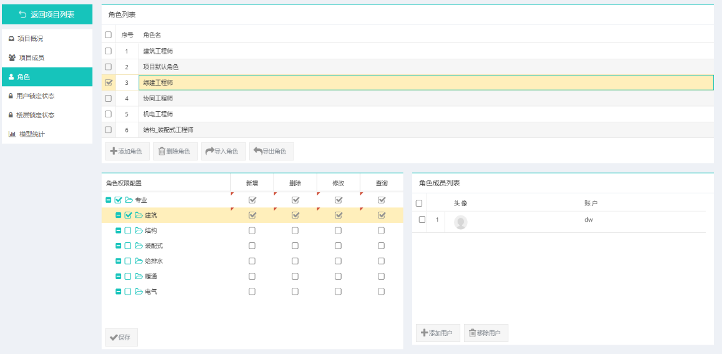The width and height of the screenshot is (722, 354).
Task: Toggle the tree checkbox next to 专业
Action: 118,200
